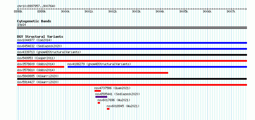Screen dimensions: 255x120
Task: Click the gray 10p14 cytogenetic band bar
Action: (x=132, y=28)
